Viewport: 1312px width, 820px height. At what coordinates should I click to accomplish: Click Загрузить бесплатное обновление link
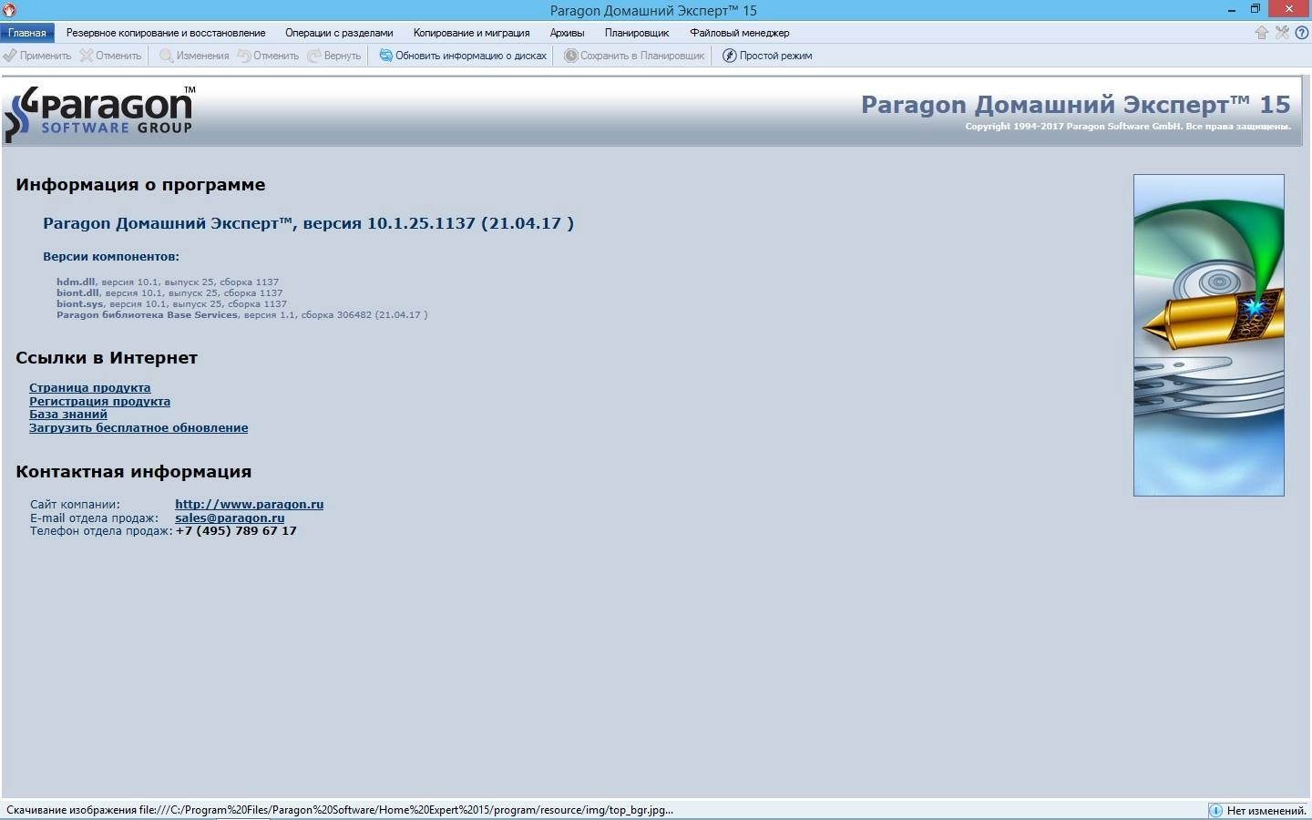[138, 428]
